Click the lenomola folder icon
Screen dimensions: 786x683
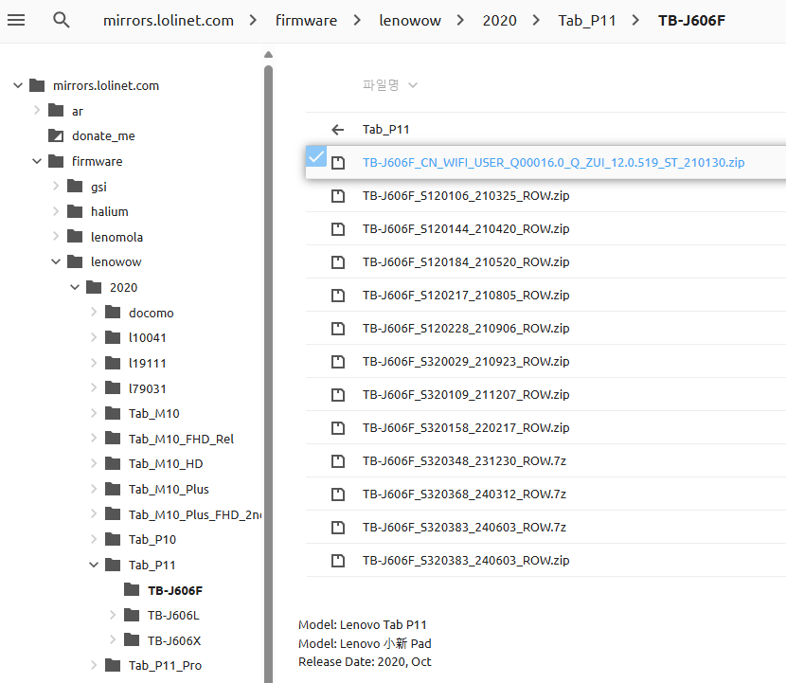(75, 236)
